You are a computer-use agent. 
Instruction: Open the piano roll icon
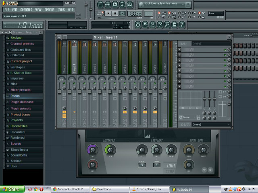(115, 4)
